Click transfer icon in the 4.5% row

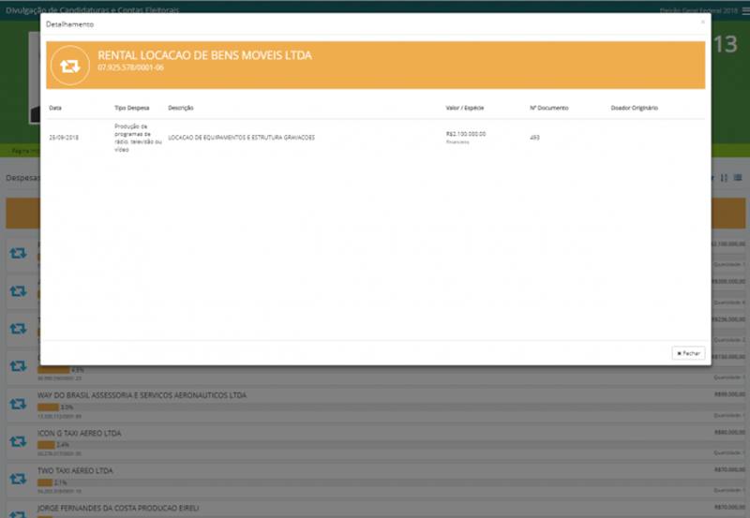(18, 366)
